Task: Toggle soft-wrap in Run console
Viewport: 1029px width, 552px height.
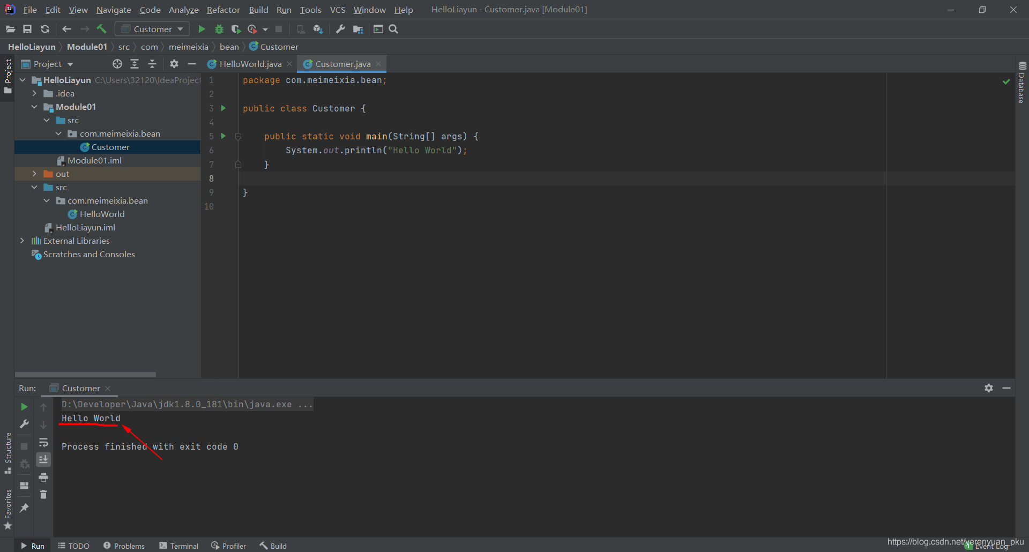Action: pyautogui.click(x=43, y=442)
